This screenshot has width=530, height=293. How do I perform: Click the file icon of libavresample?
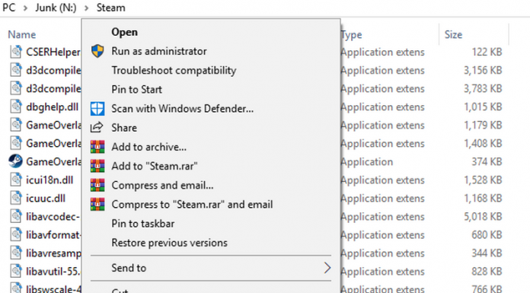pos(16,253)
